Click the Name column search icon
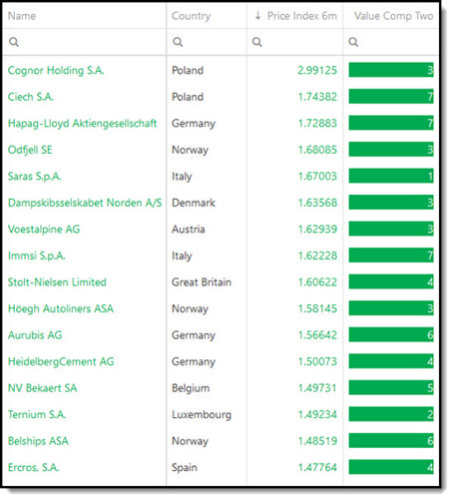Viewport: 453px width, 499px height. (x=14, y=42)
